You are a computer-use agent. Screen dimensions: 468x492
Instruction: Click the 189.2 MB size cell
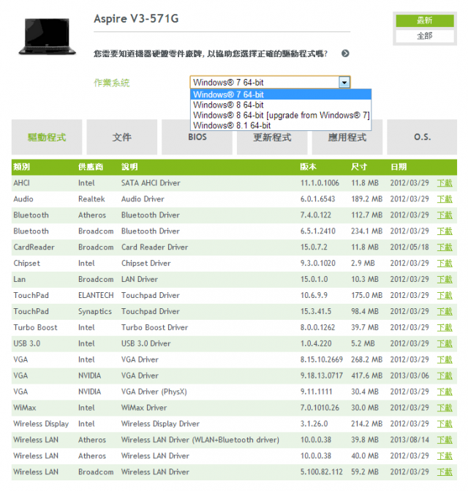(367, 199)
